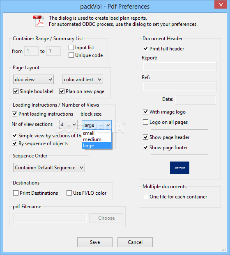Open Container Default Sequence dropdown
The width and height of the screenshot is (230, 255).
click(49, 168)
